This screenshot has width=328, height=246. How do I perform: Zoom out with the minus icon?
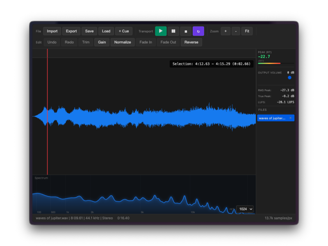(x=236, y=31)
